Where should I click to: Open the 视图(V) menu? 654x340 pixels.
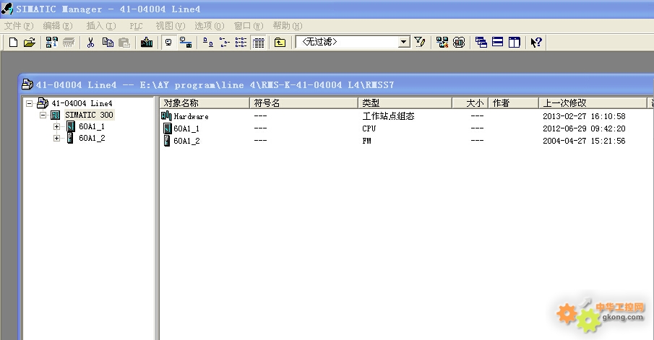click(x=170, y=26)
